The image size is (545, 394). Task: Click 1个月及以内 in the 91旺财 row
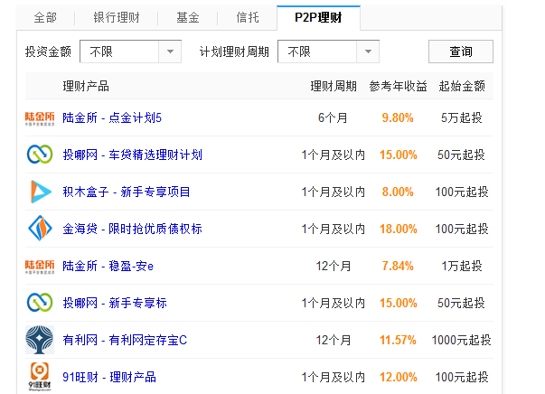334,377
